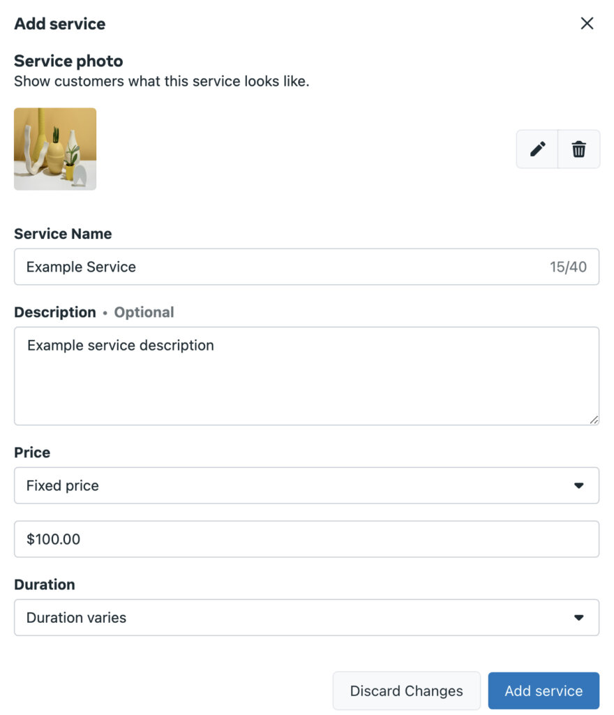Image resolution: width=614 pixels, height=715 pixels.
Task: Click the trash icon to delete the photo
Action: (578, 149)
